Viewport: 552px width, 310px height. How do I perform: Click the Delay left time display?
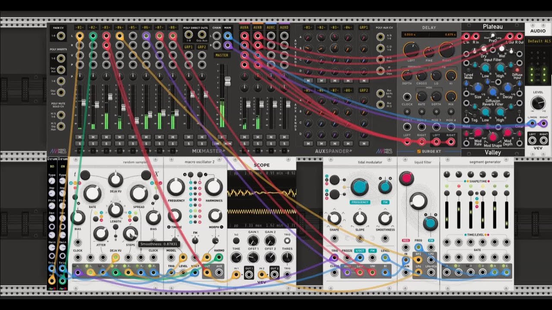411,34
